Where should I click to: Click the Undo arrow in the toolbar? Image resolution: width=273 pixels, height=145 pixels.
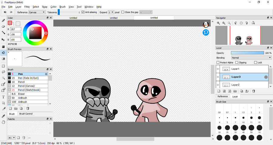tap(5, 12)
